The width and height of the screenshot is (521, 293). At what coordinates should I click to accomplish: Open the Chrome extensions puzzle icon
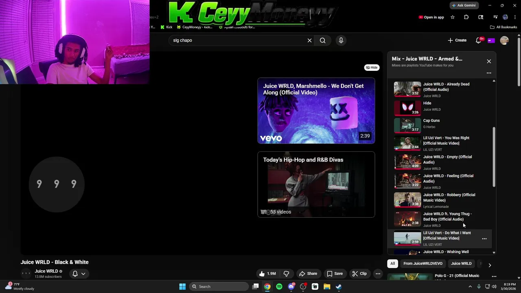click(x=466, y=17)
